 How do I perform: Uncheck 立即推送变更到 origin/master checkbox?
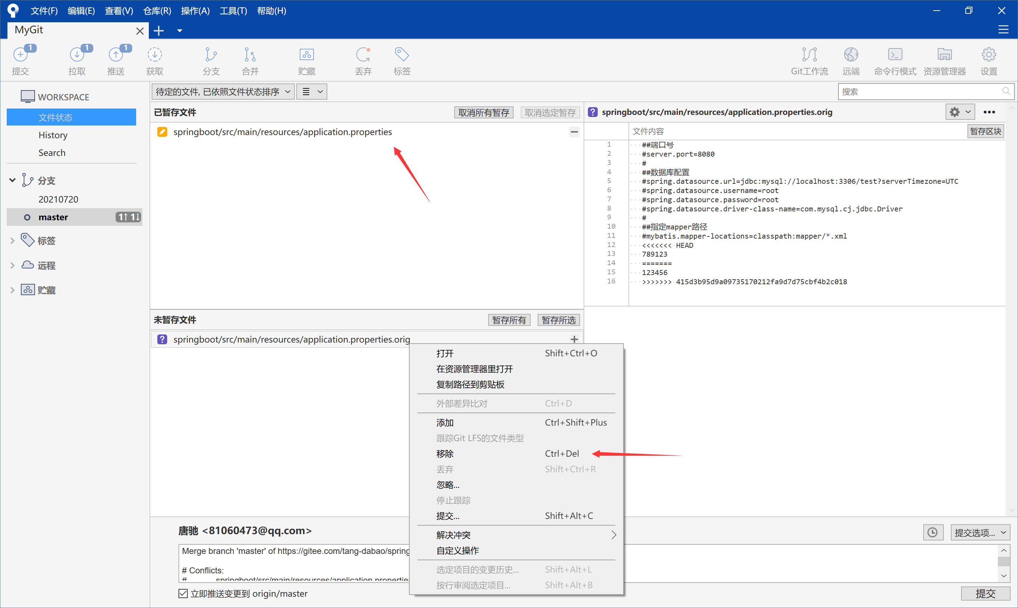pos(183,593)
